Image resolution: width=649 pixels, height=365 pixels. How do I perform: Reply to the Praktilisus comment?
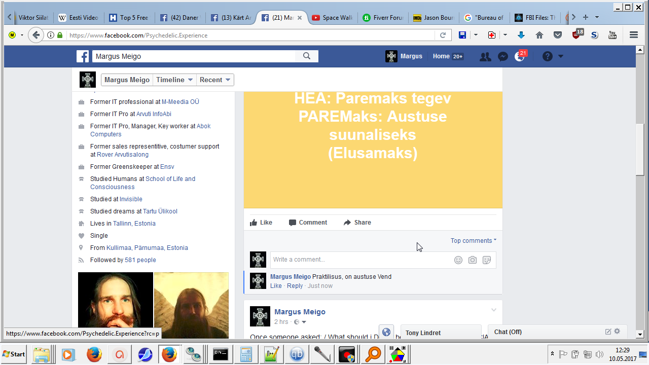point(295,286)
